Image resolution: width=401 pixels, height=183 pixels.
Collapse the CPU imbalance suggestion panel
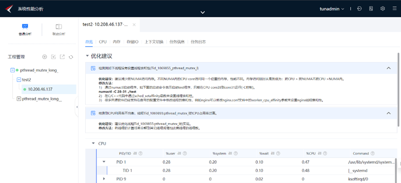(389, 113)
